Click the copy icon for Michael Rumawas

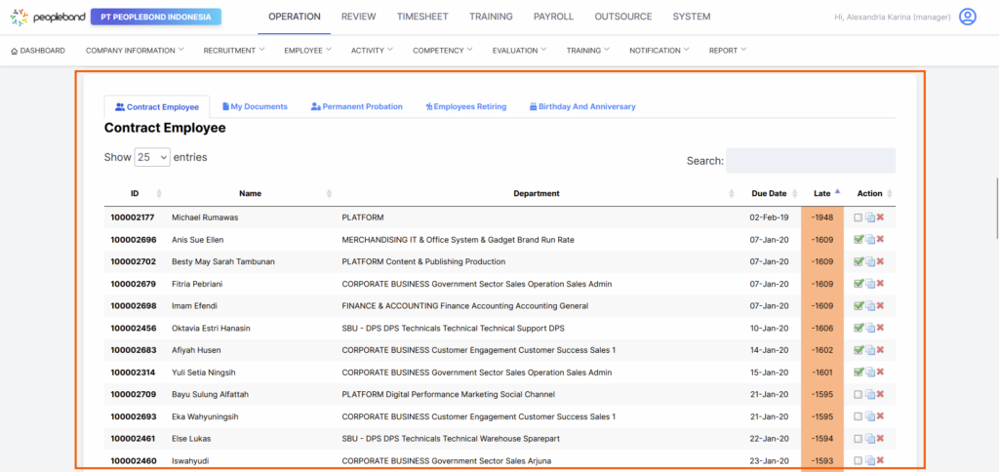click(869, 217)
